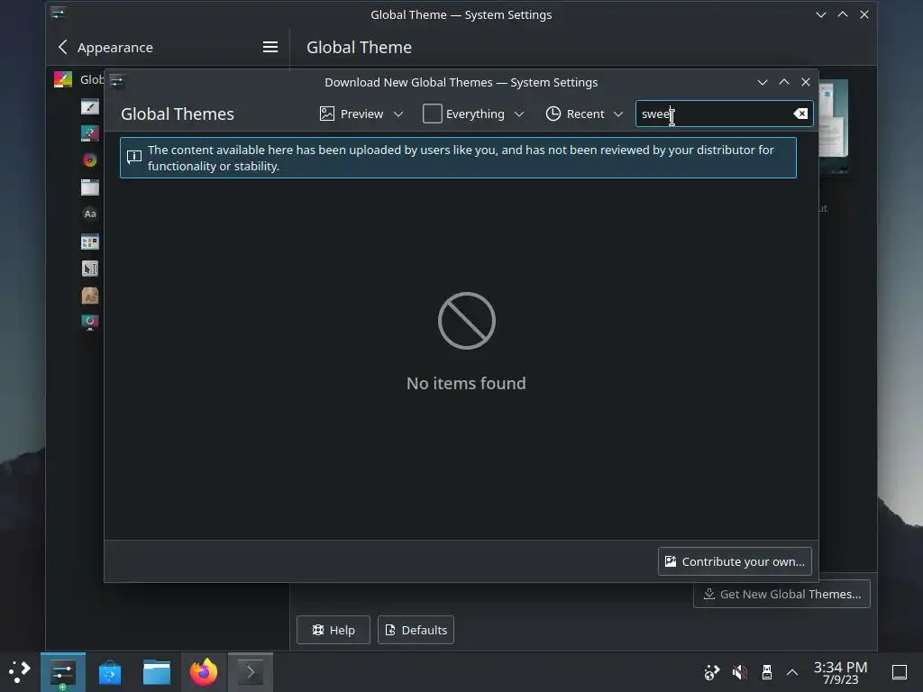Click the Defaults button
923x692 pixels.
[x=416, y=630]
